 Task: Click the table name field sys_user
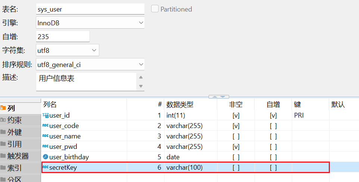(x=90, y=9)
